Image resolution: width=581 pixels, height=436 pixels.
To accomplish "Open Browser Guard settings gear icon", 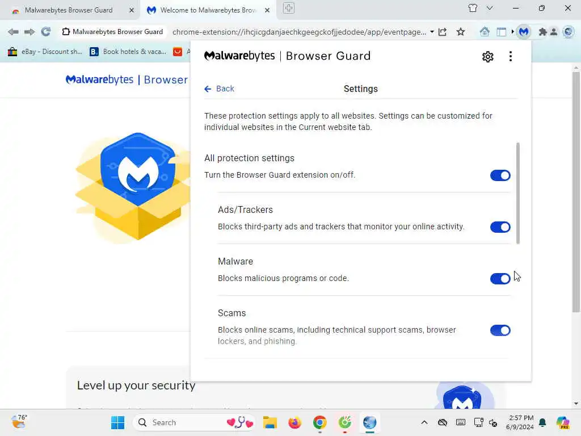I will [487, 57].
